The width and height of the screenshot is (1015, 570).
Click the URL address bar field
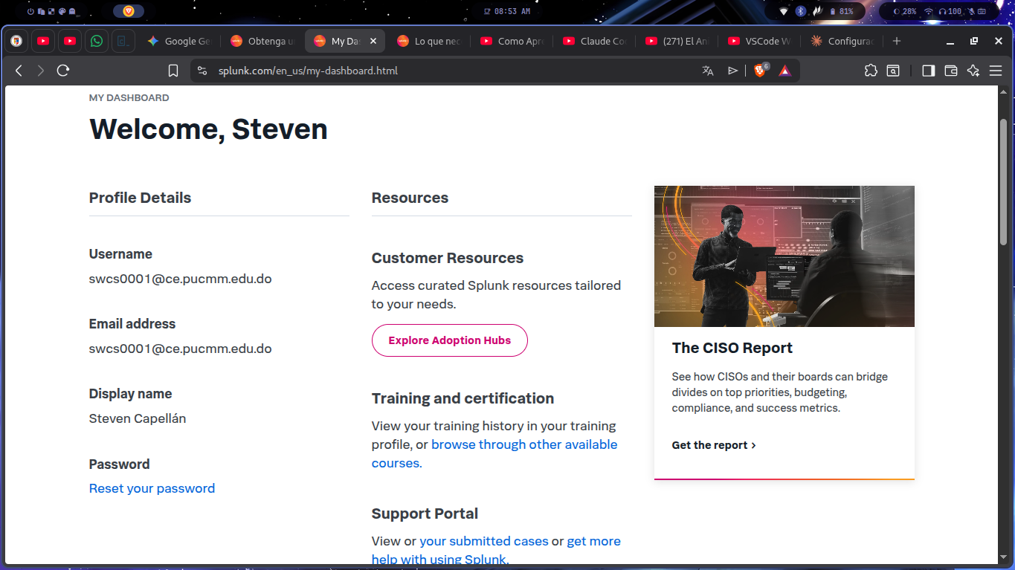click(446, 71)
